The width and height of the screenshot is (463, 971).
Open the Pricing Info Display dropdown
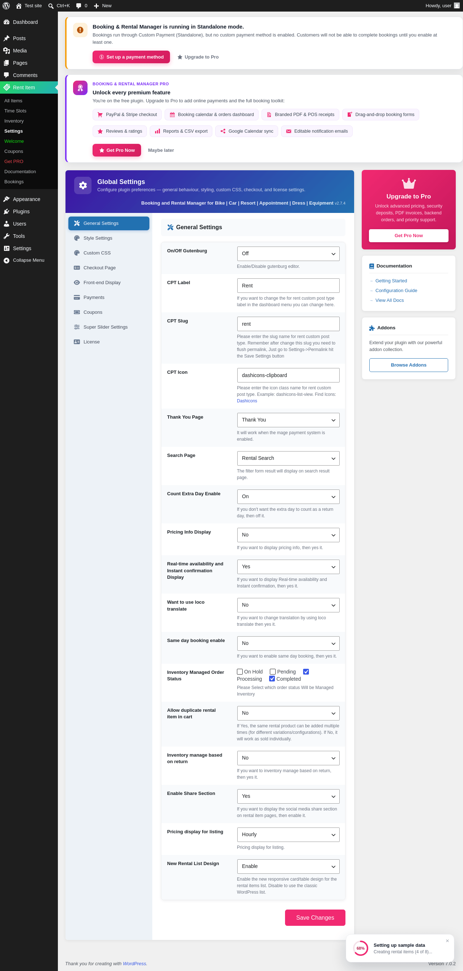[x=288, y=535]
